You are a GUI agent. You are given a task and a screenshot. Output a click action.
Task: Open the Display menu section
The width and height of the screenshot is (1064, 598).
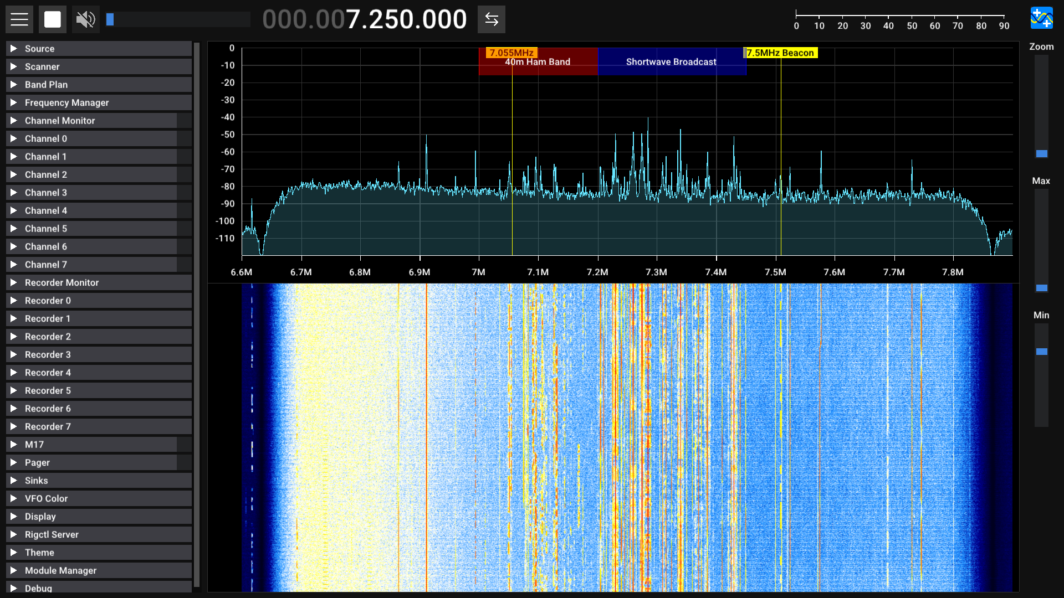click(40, 517)
